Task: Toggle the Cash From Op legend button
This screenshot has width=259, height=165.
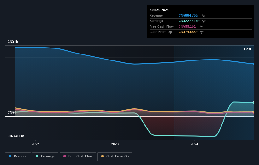Action: click(115, 156)
